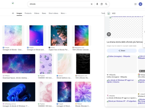Switch to the Products tab
Image resolution: width=145 pixels, height=109 pixels.
(x=28, y=13)
